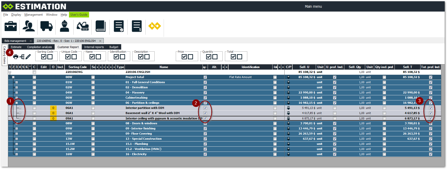447x169 pixels.
Task: Print the customer report with printer icon
Action: pyautogui.click(x=16, y=57)
